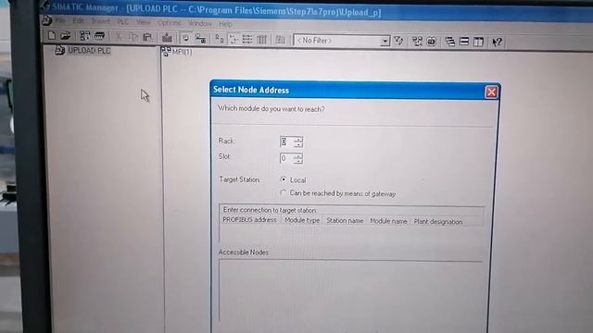Click the Rack number input field
The width and height of the screenshot is (593, 333).
pyautogui.click(x=286, y=142)
